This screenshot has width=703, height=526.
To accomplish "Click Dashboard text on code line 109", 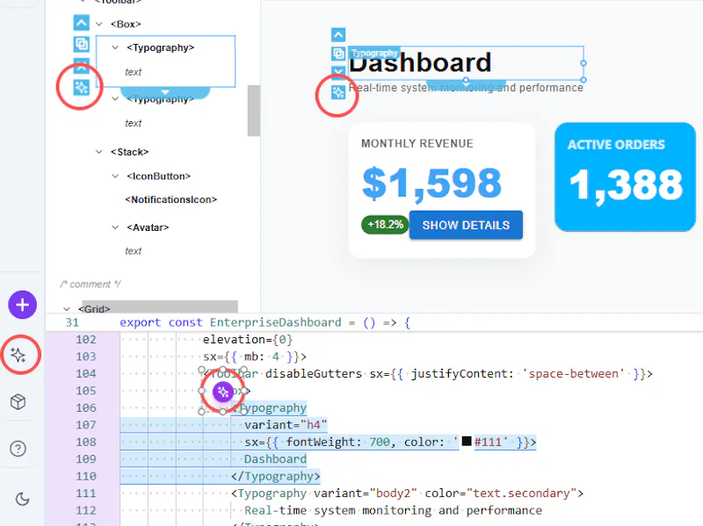I will (275, 458).
